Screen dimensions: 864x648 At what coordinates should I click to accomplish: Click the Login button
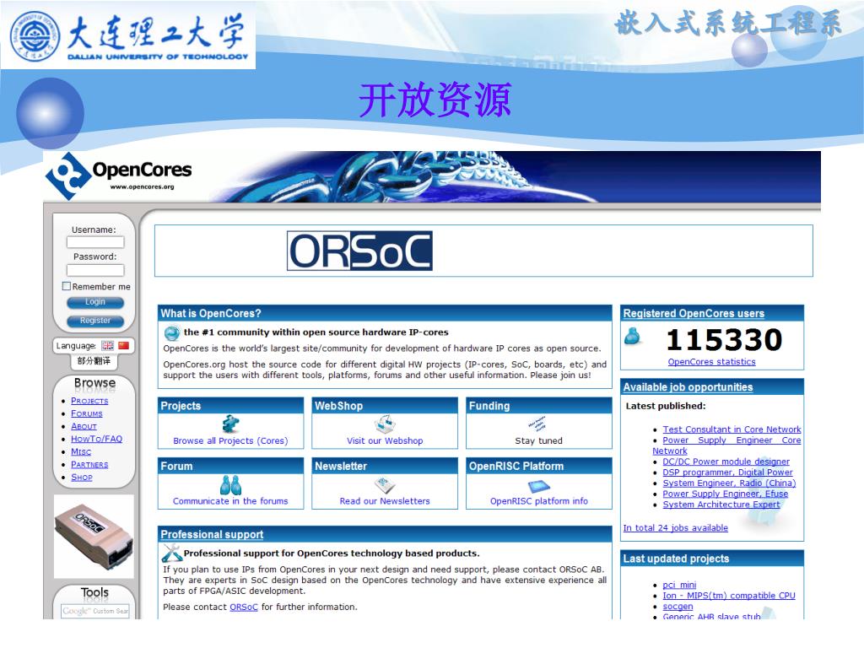tap(95, 302)
